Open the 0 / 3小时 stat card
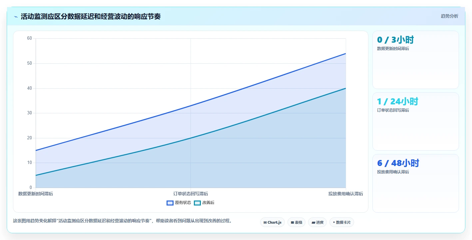The image size is (472, 240). pyautogui.click(x=415, y=60)
